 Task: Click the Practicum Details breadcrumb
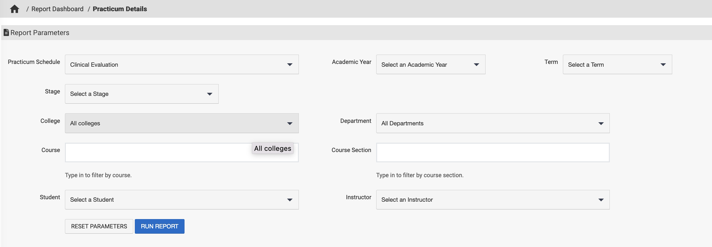pyautogui.click(x=120, y=9)
